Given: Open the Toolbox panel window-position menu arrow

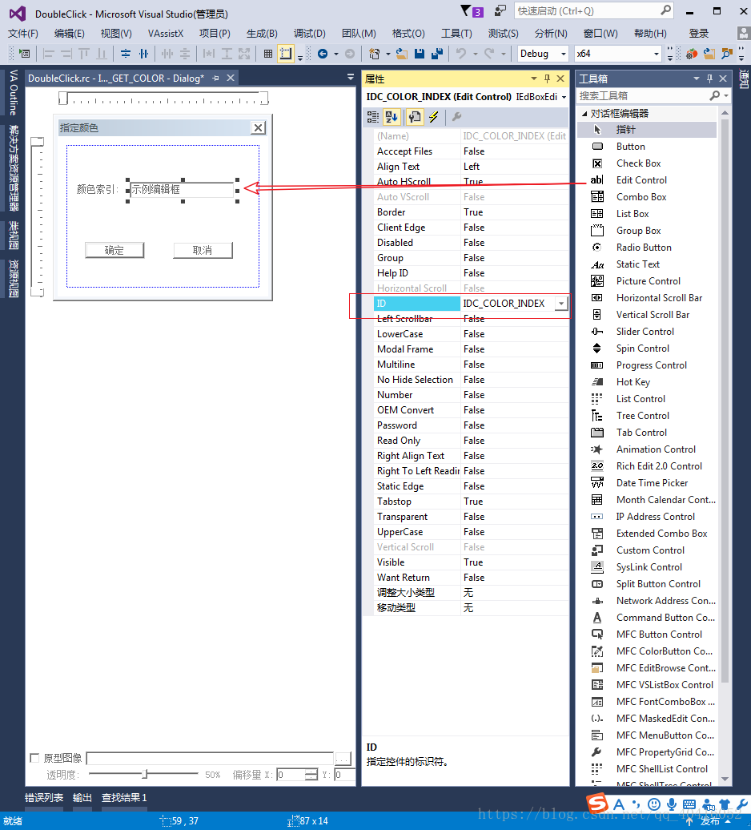Looking at the screenshot, I should [x=696, y=79].
